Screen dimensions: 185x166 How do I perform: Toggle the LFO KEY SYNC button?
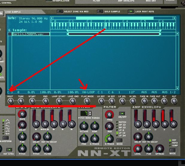pyautogui.click(x=9, y=150)
